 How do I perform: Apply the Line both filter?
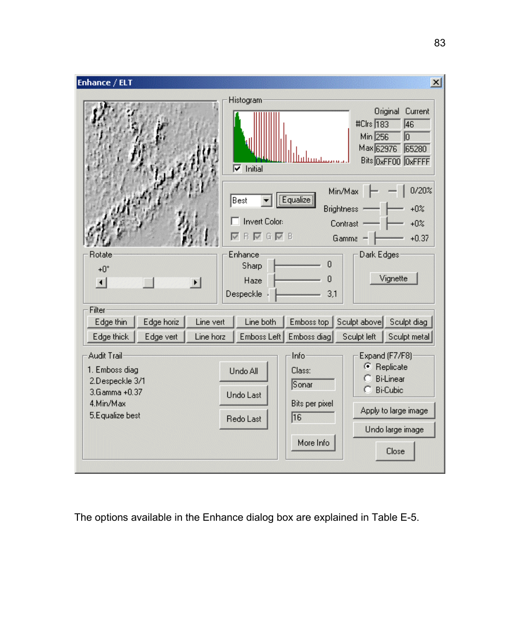click(x=260, y=322)
